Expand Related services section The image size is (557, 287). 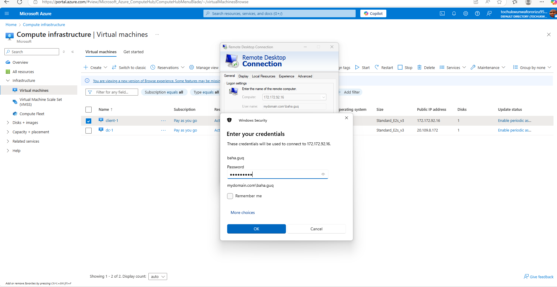coord(8,141)
